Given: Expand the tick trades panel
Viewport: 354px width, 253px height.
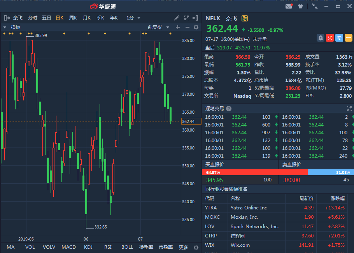Looking at the screenshot, I should [349, 109].
